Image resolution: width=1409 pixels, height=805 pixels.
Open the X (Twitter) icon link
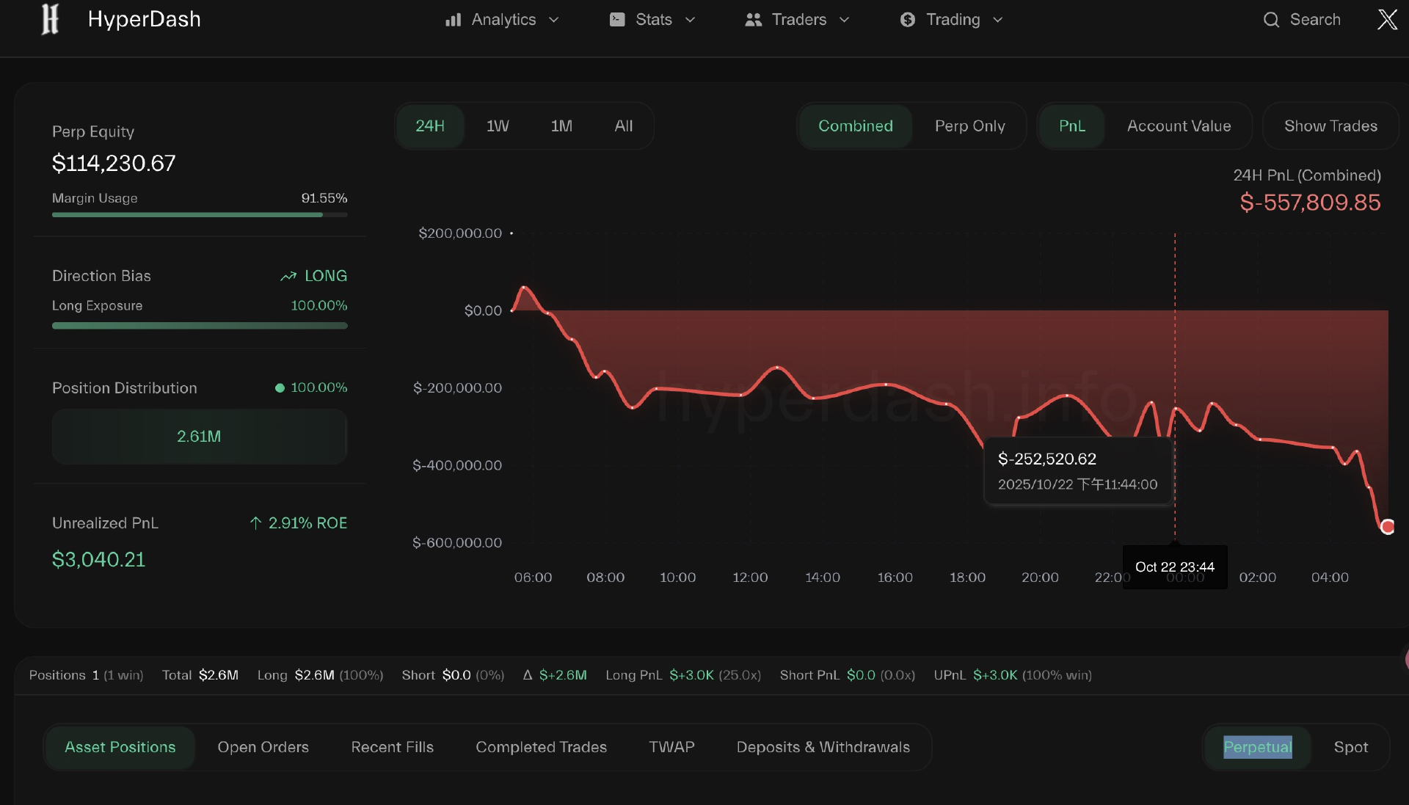click(1387, 20)
